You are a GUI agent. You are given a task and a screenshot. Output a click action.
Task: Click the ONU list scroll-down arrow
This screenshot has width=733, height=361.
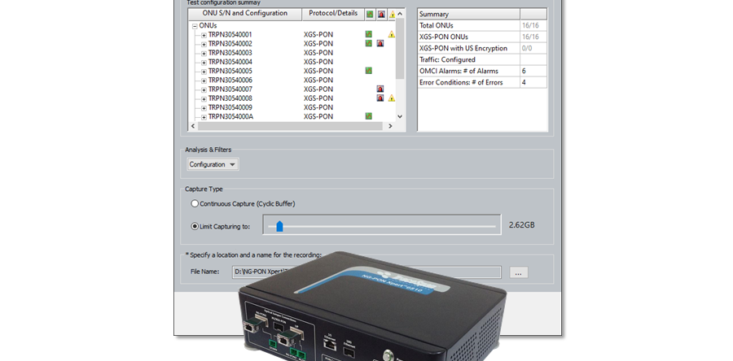click(400, 116)
